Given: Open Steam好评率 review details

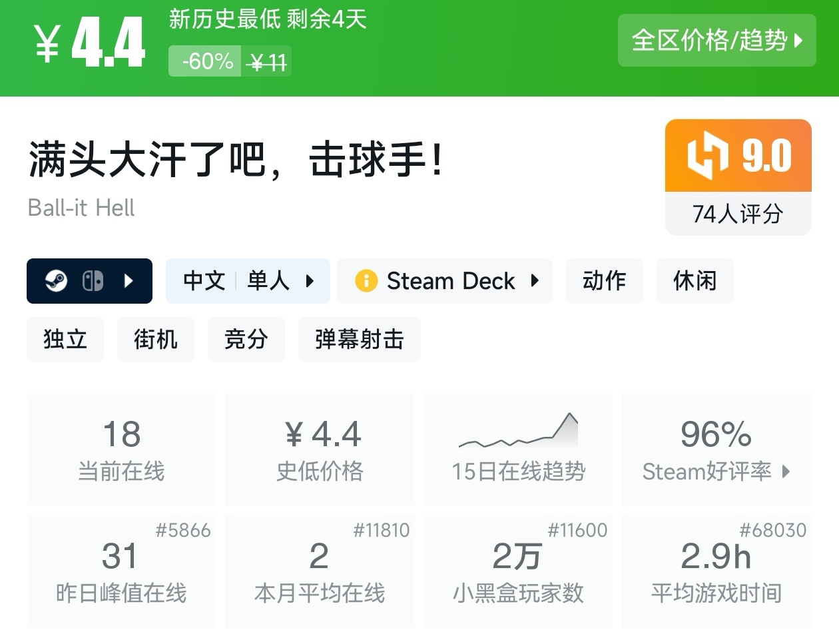Looking at the screenshot, I should pos(716,449).
